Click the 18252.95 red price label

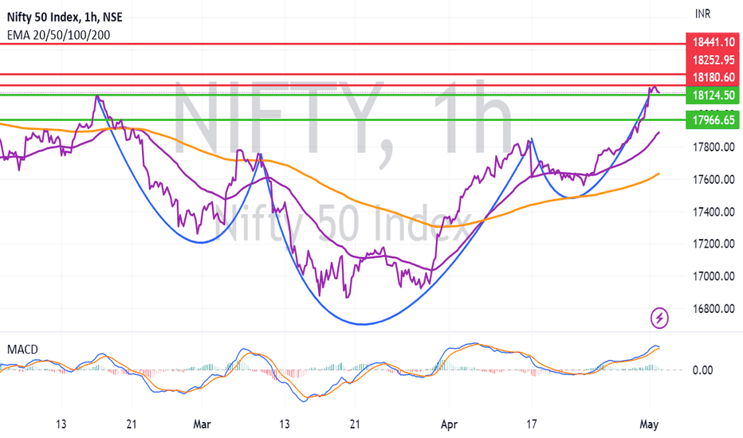(714, 60)
